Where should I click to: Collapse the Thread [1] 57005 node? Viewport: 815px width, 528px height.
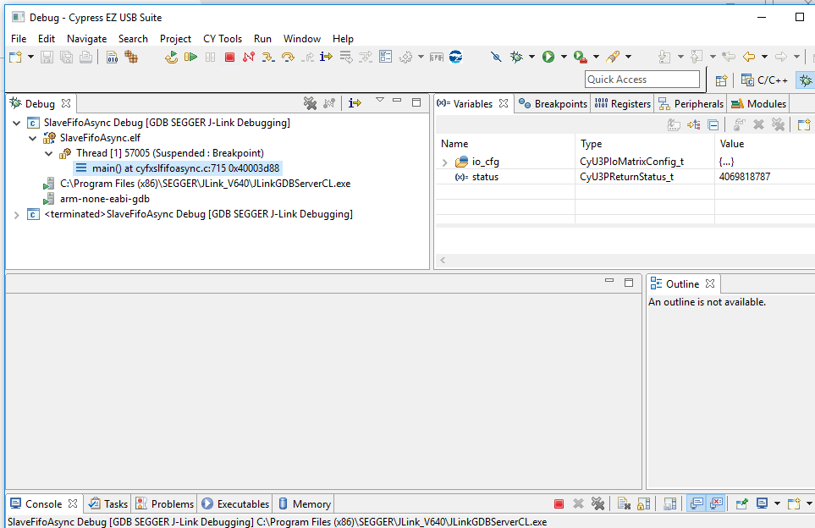pos(48,153)
